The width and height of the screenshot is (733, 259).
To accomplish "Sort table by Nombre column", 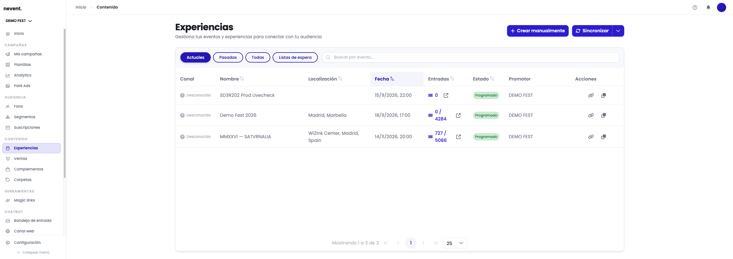I will coord(242,79).
